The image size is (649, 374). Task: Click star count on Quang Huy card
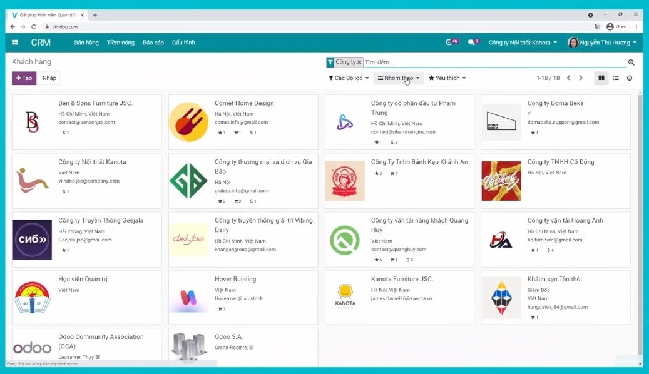(378, 260)
